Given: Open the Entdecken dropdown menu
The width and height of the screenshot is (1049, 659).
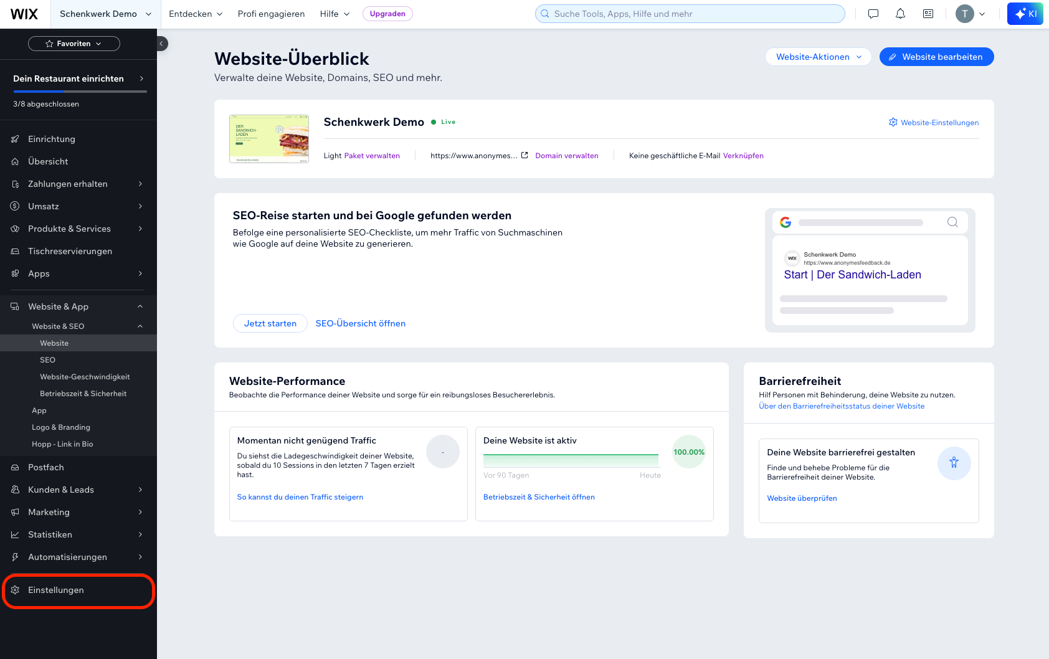Looking at the screenshot, I should tap(196, 14).
